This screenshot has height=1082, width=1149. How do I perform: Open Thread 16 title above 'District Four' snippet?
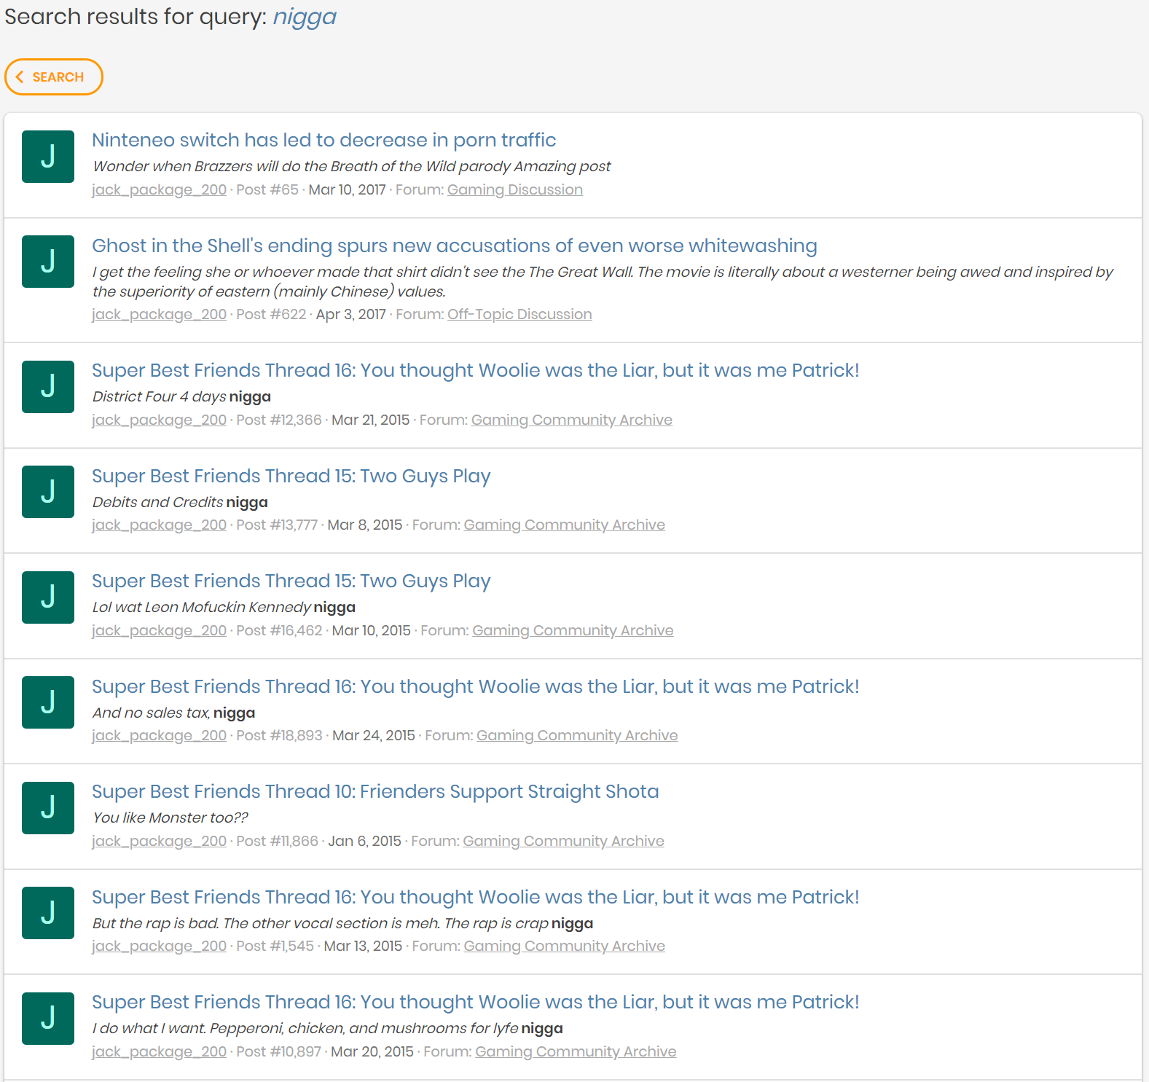pyautogui.click(x=475, y=370)
